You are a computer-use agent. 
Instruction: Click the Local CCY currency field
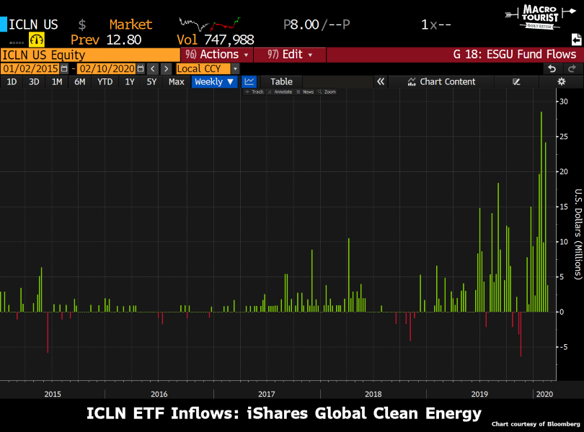coord(203,69)
